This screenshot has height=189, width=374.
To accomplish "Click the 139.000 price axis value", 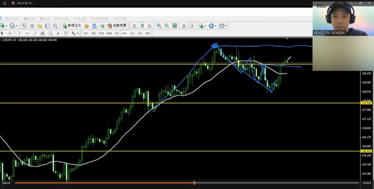I will (x=367, y=82).
